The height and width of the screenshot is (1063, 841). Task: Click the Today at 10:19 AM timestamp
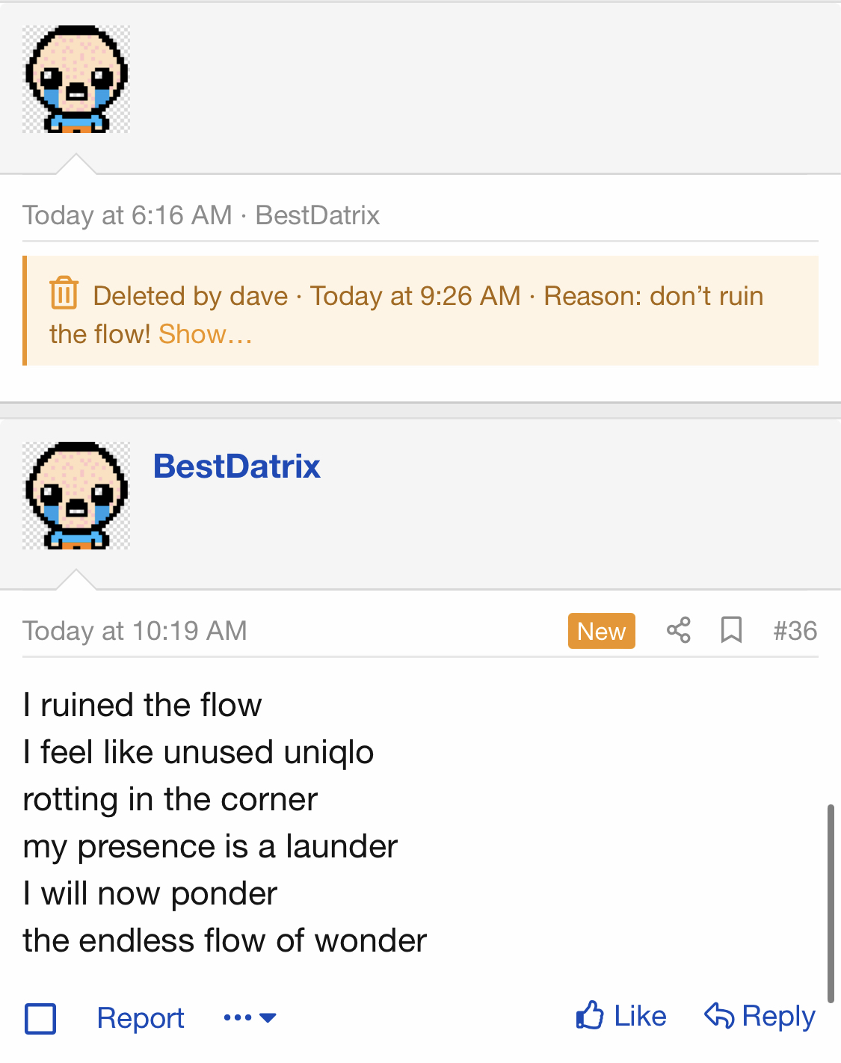coord(135,631)
